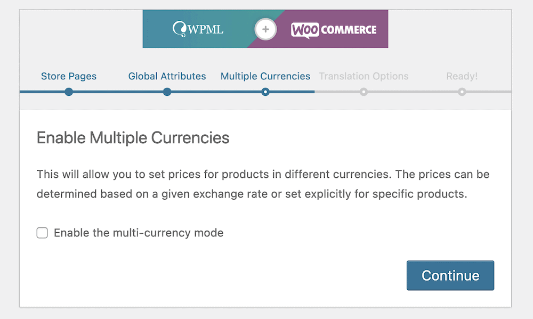Click the Global Attributes step dot

(167, 92)
